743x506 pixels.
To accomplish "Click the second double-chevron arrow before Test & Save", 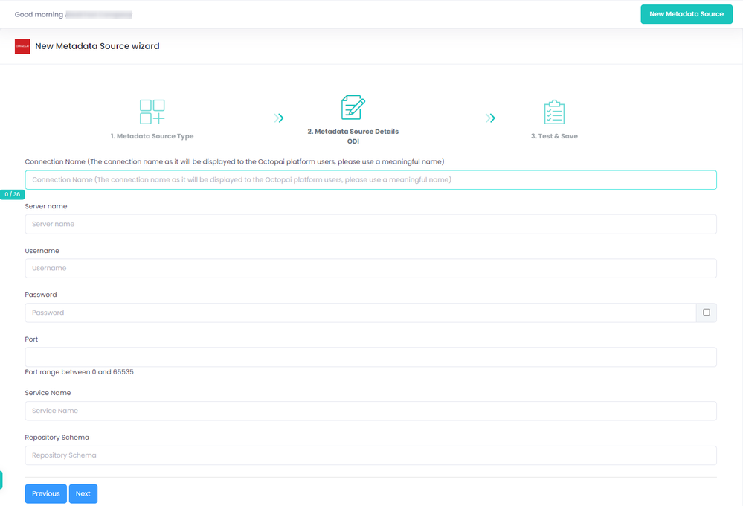I will click(490, 118).
